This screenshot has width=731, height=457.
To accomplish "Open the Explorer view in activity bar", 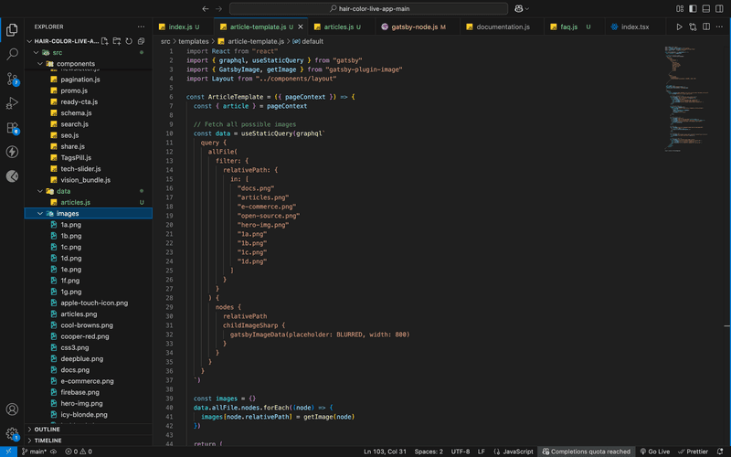I will click(x=12, y=30).
